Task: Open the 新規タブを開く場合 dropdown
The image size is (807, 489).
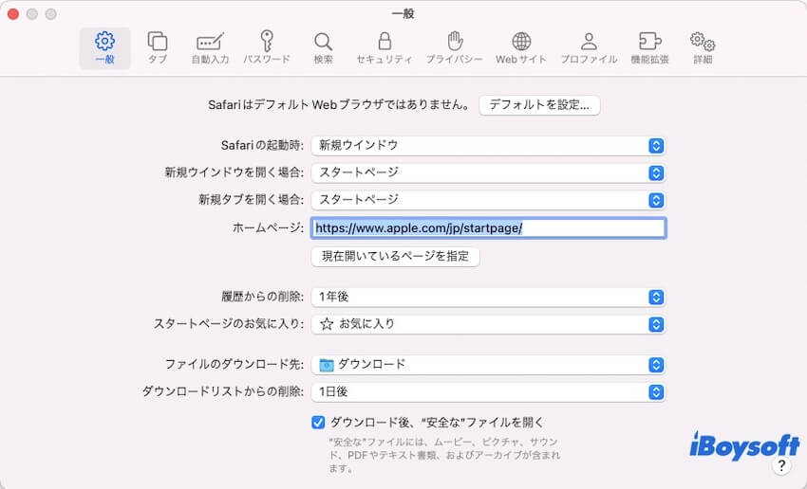Action: pos(488,200)
